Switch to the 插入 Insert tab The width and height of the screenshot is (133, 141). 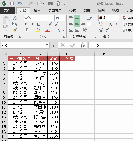point(37,11)
